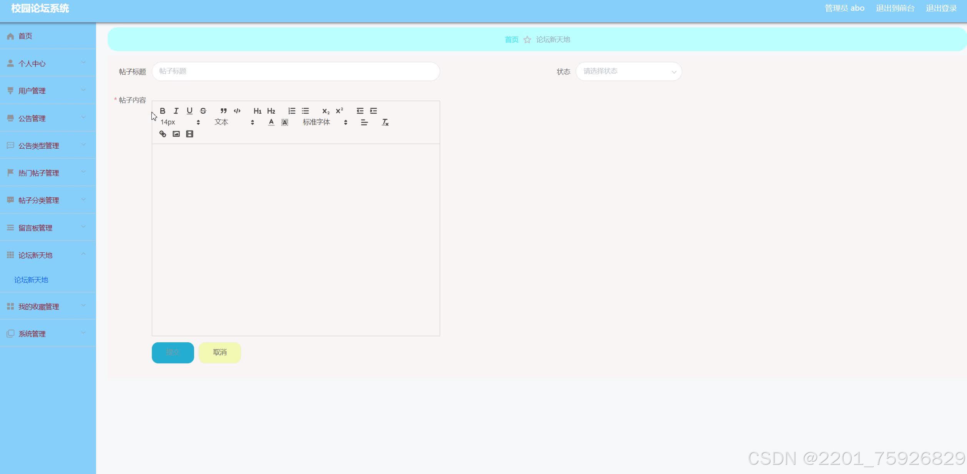Click into the 帖子标题 input field
The image size is (967, 474).
point(296,71)
